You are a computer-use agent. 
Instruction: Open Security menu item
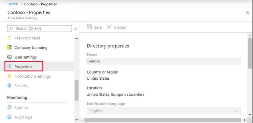tap(21, 86)
